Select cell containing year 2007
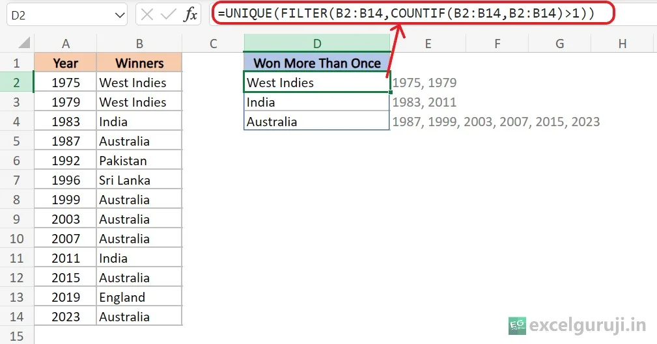657x344 pixels. [x=65, y=239]
